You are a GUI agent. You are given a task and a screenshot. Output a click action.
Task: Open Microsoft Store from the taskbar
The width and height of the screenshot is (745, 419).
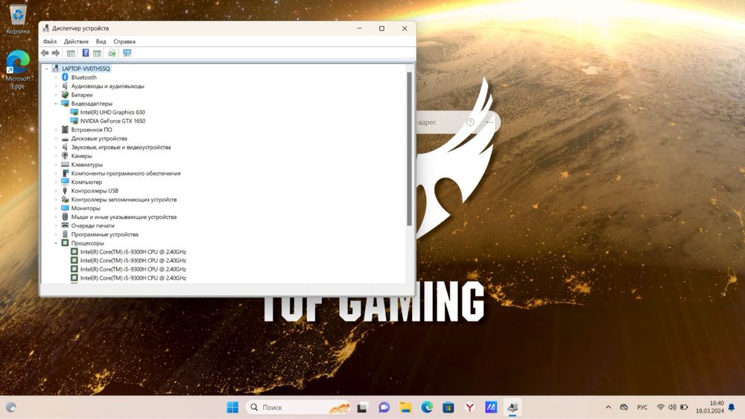[x=448, y=407]
